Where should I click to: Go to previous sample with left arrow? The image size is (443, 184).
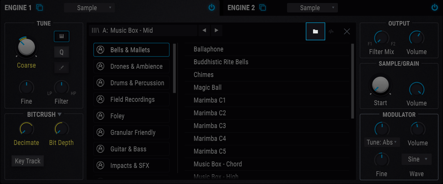(x=204, y=30)
